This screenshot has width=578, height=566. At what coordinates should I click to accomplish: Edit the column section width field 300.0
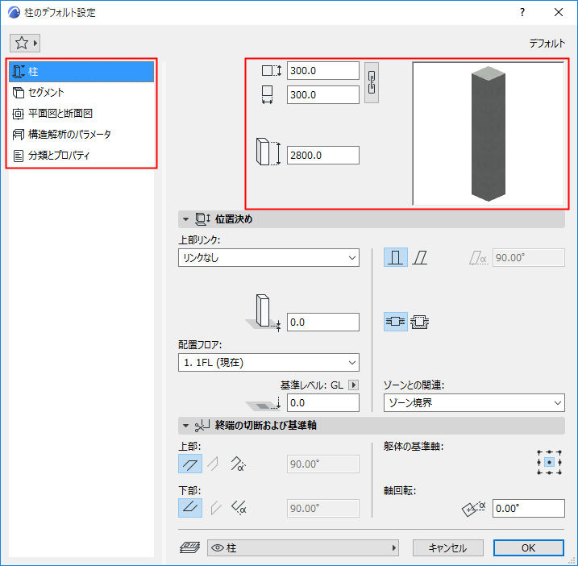coord(323,95)
